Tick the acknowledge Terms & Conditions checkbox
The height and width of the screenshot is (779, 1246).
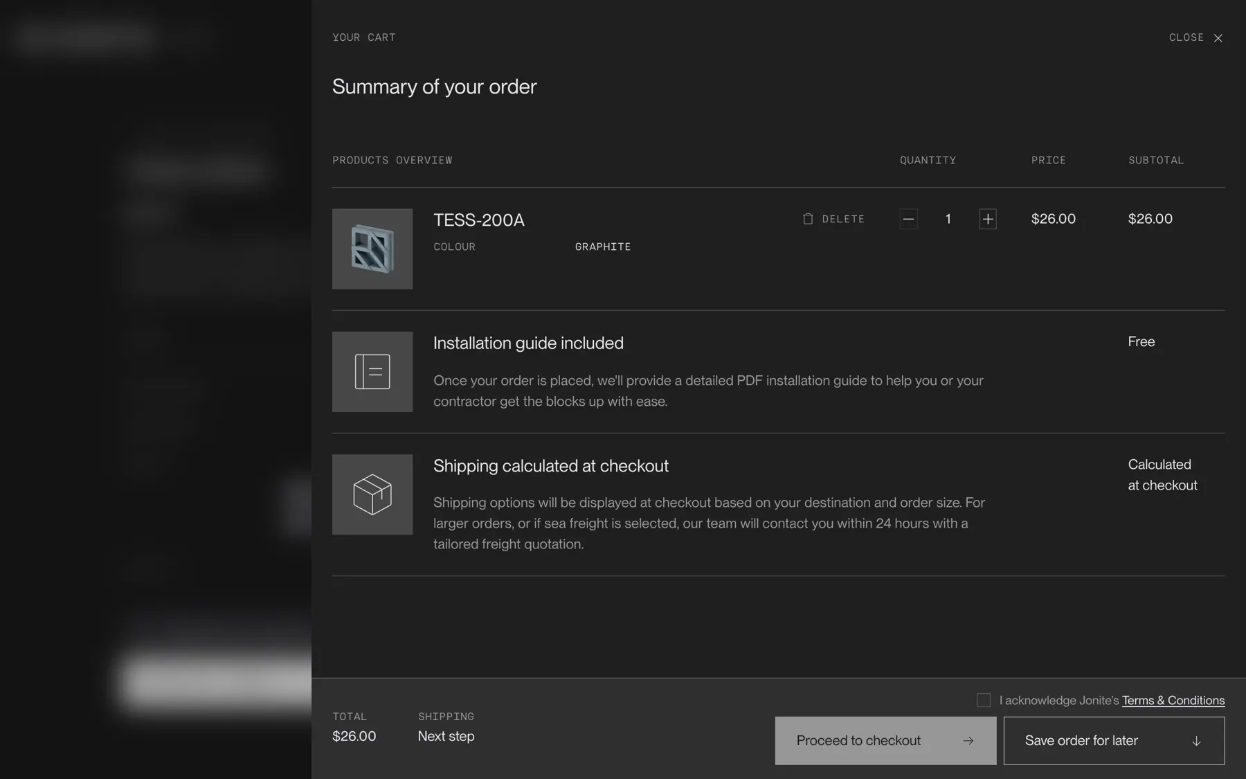984,700
